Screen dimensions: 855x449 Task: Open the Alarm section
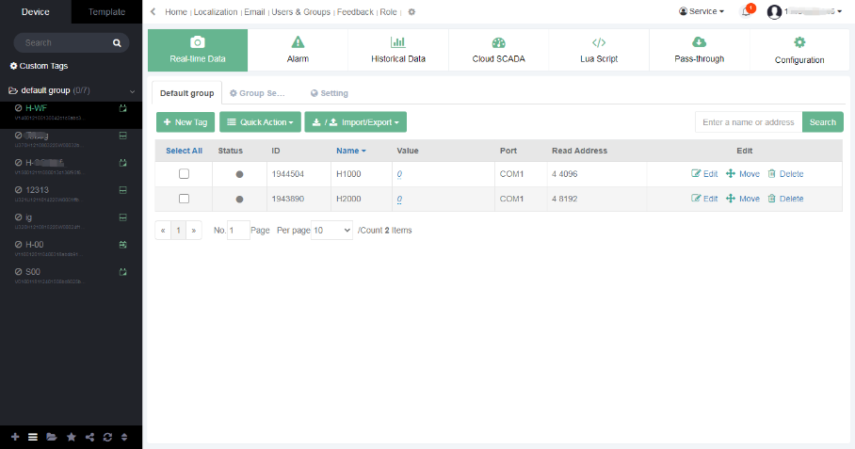point(298,50)
